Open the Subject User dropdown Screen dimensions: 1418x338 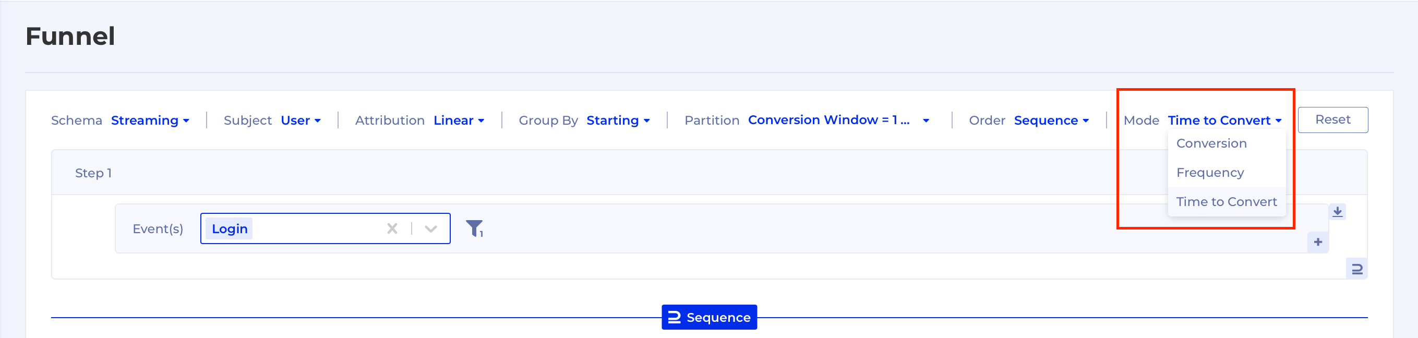pyautogui.click(x=301, y=120)
